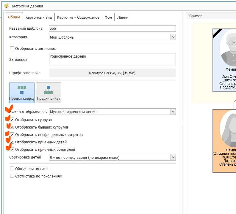Enable Общая статистика checkbox
This screenshot has width=236, height=214.
[12, 169]
